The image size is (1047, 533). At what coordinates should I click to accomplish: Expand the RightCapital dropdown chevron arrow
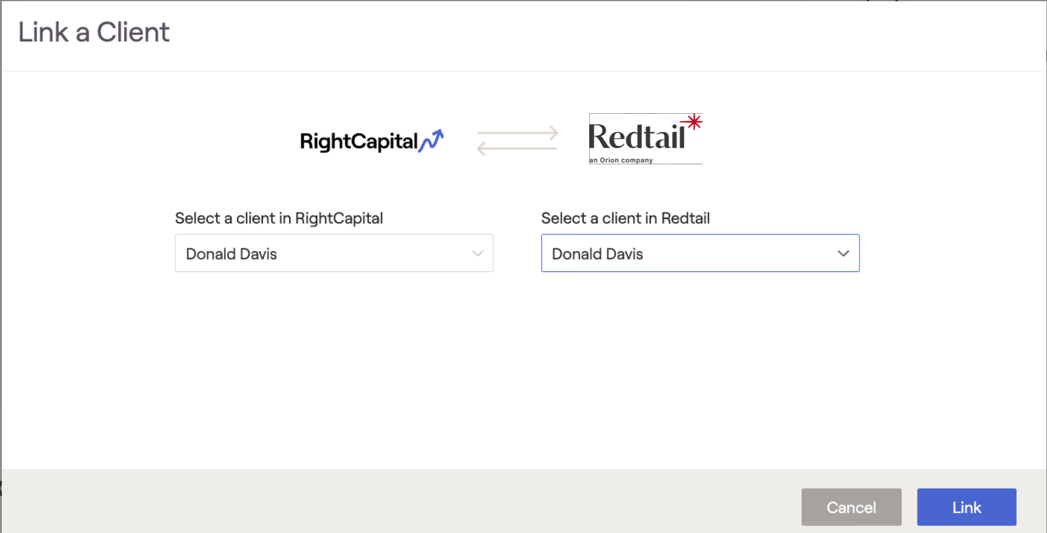478,253
